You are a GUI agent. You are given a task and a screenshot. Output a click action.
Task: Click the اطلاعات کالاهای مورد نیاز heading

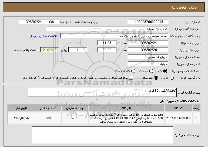[180, 101]
